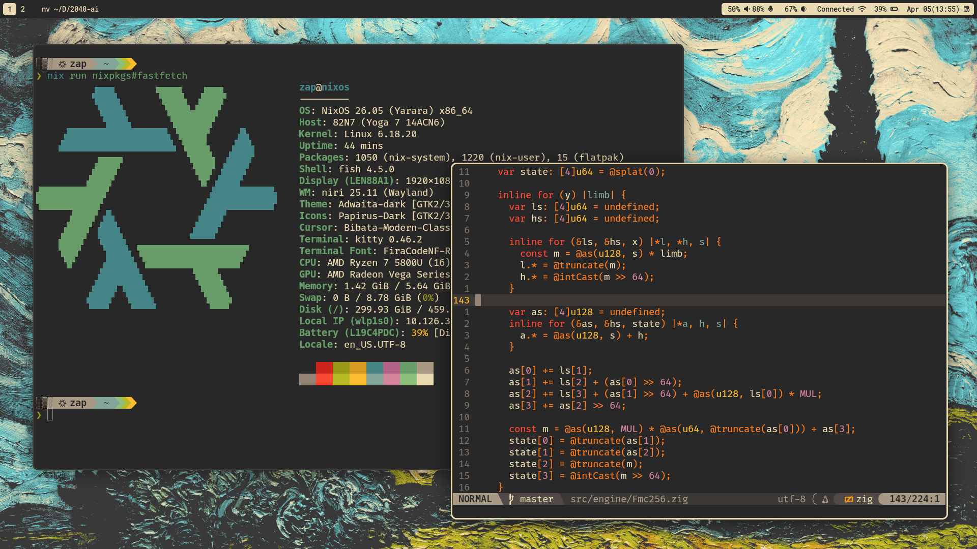Click the teal swatch in the top palette row
Screen dimensions: 977x549
375,368
